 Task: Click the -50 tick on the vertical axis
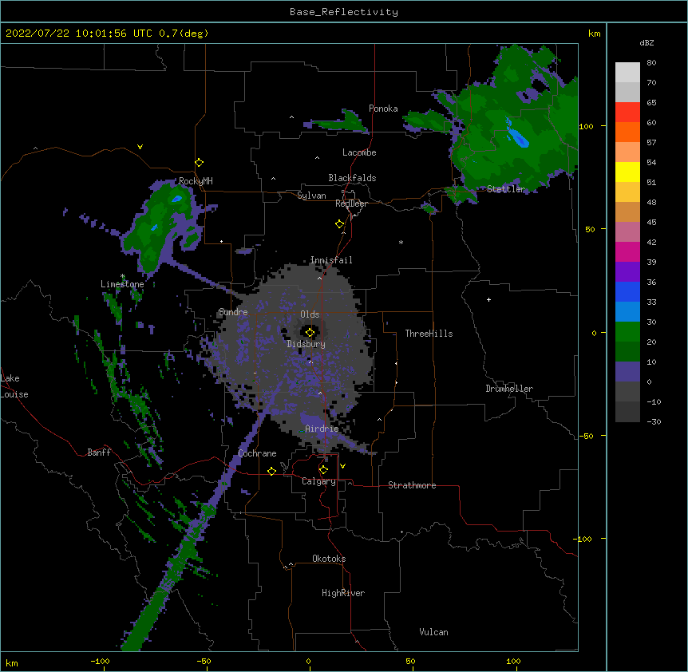586,436
